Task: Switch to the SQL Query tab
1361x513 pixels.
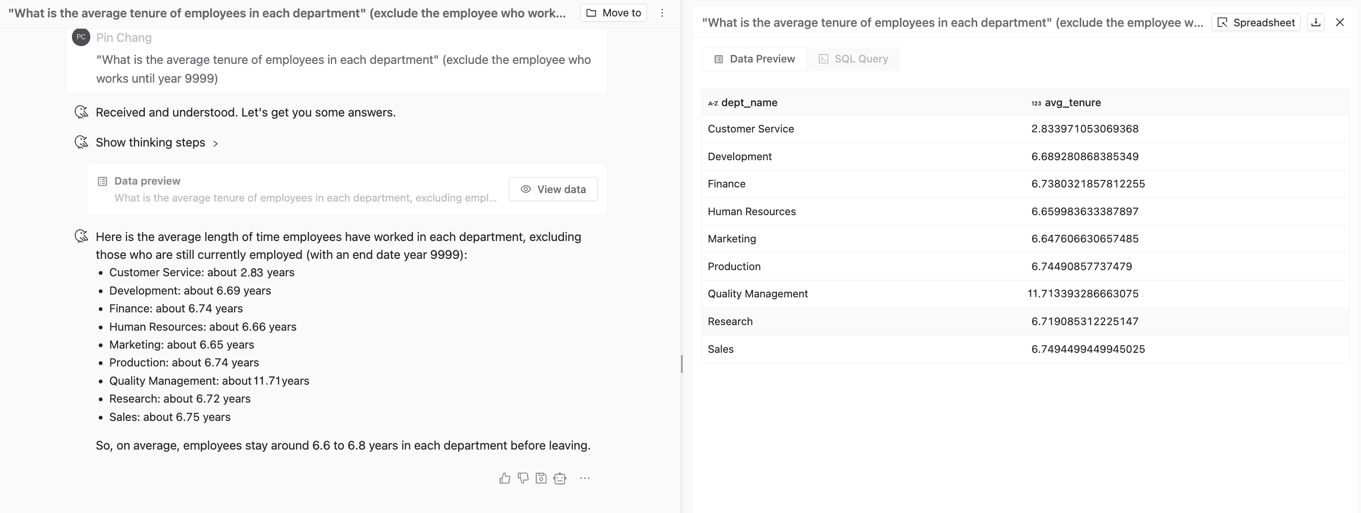Action: pos(854,59)
